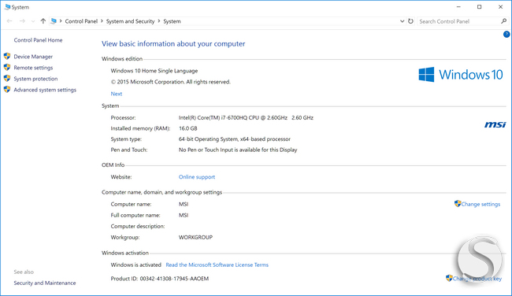Click the shield icon beside Remote settings
Image resolution: width=512 pixels, height=296 pixels.
click(x=7, y=67)
